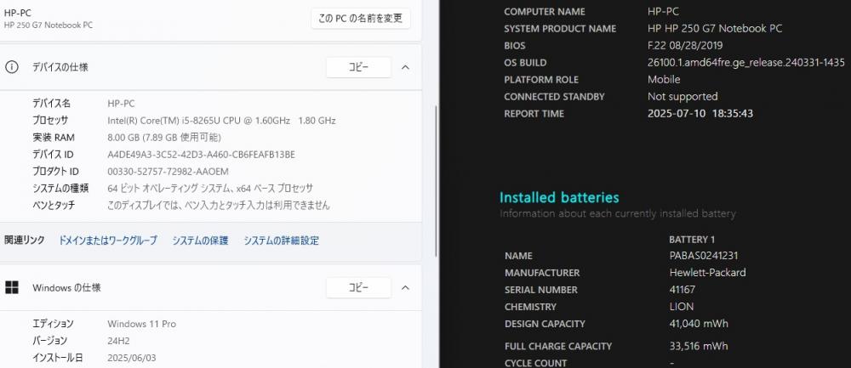Viewport: 851px width, 368px height.
Task: Select manufacturer value Hewlett-Packard
Action: (708, 273)
